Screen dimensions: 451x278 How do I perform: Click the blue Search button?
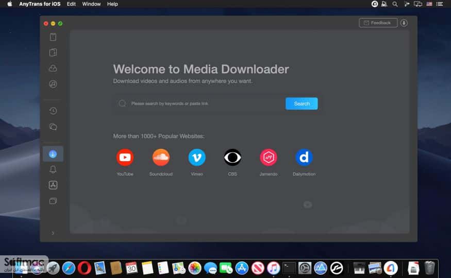[302, 103]
